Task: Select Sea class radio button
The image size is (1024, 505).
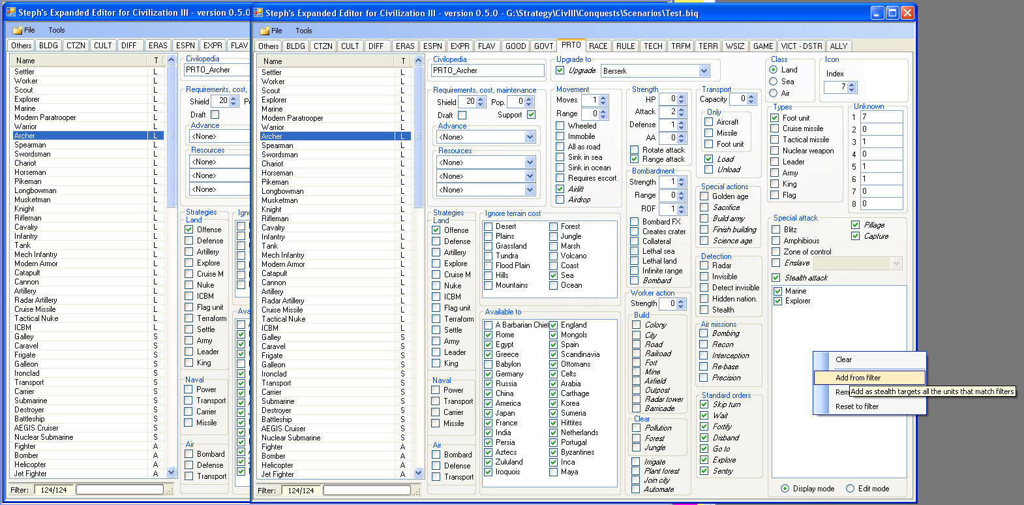Action: (x=774, y=82)
